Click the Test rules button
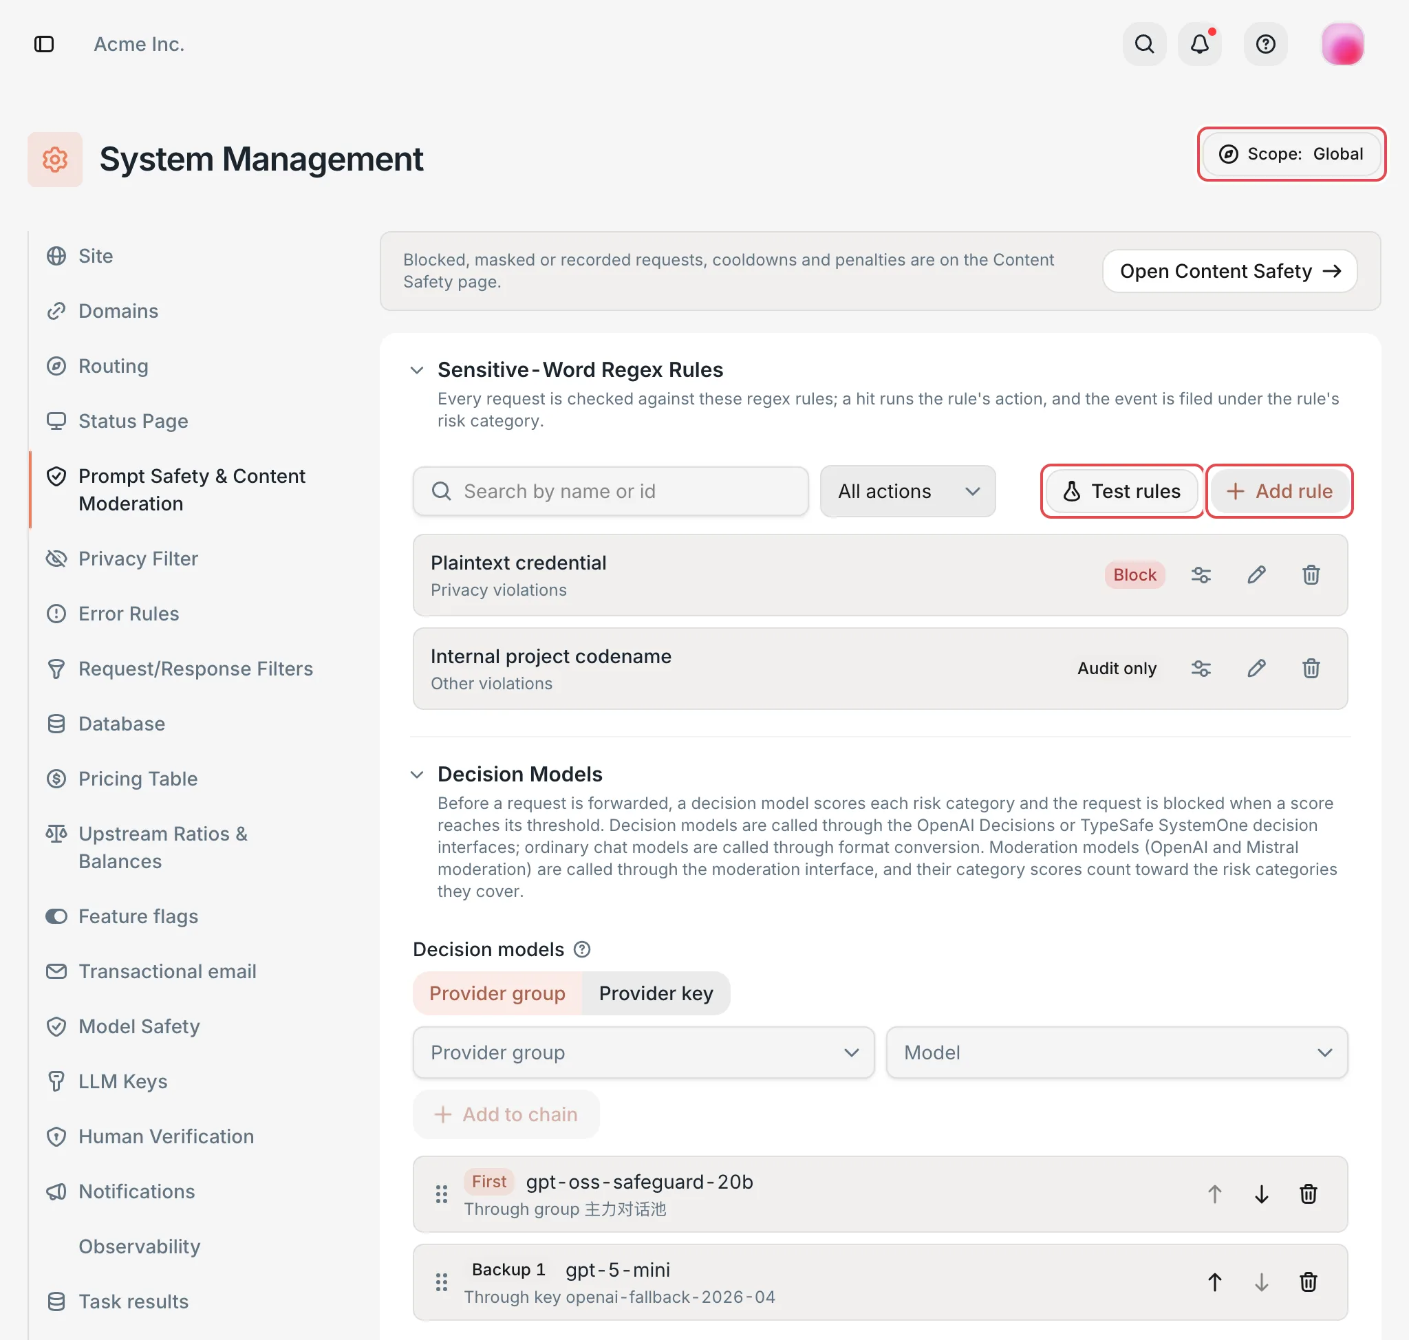 1122,491
